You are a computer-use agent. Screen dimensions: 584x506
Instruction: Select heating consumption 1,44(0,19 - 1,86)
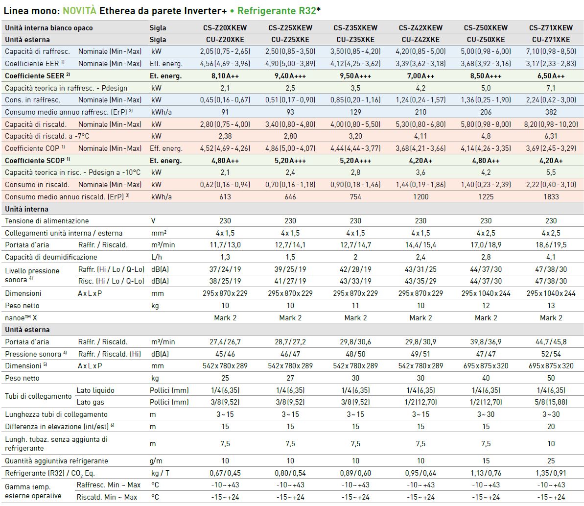click(420, 185)
